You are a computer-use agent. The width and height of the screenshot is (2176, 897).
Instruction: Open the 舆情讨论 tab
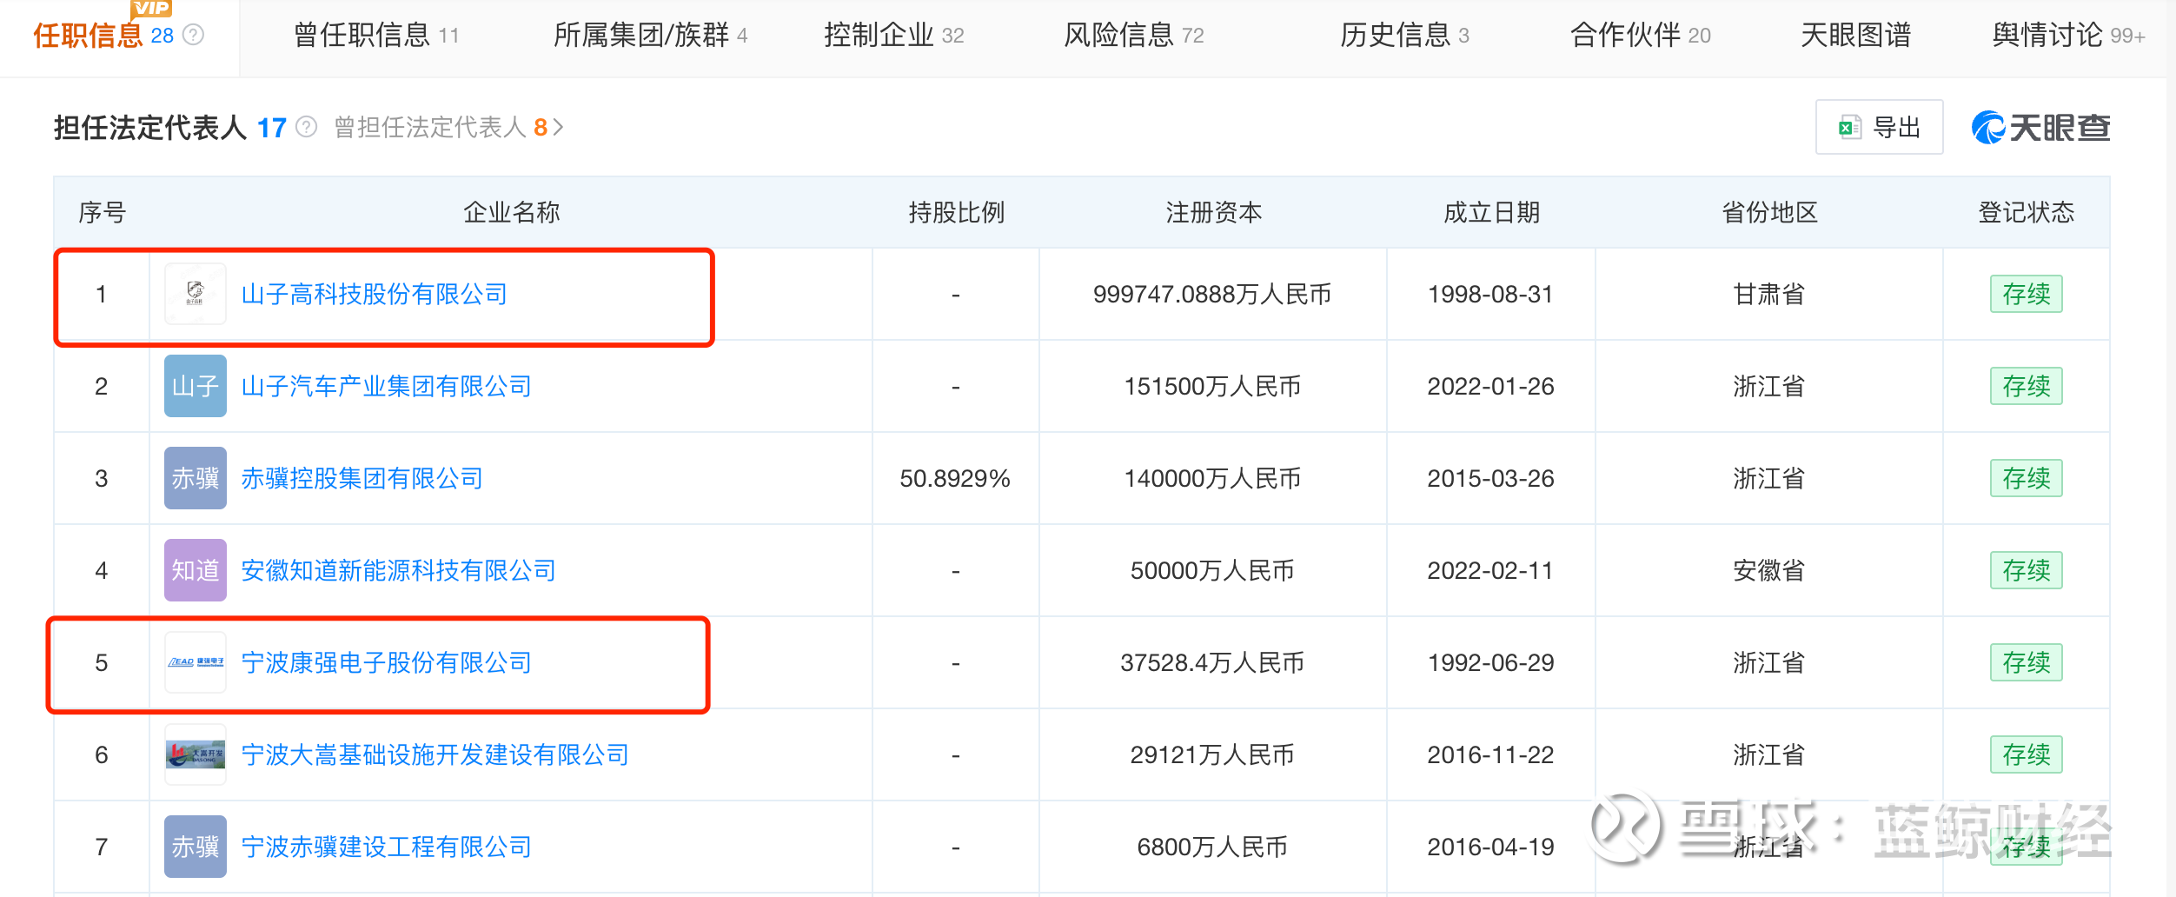pyautogui.click(x=2069, y=35)
